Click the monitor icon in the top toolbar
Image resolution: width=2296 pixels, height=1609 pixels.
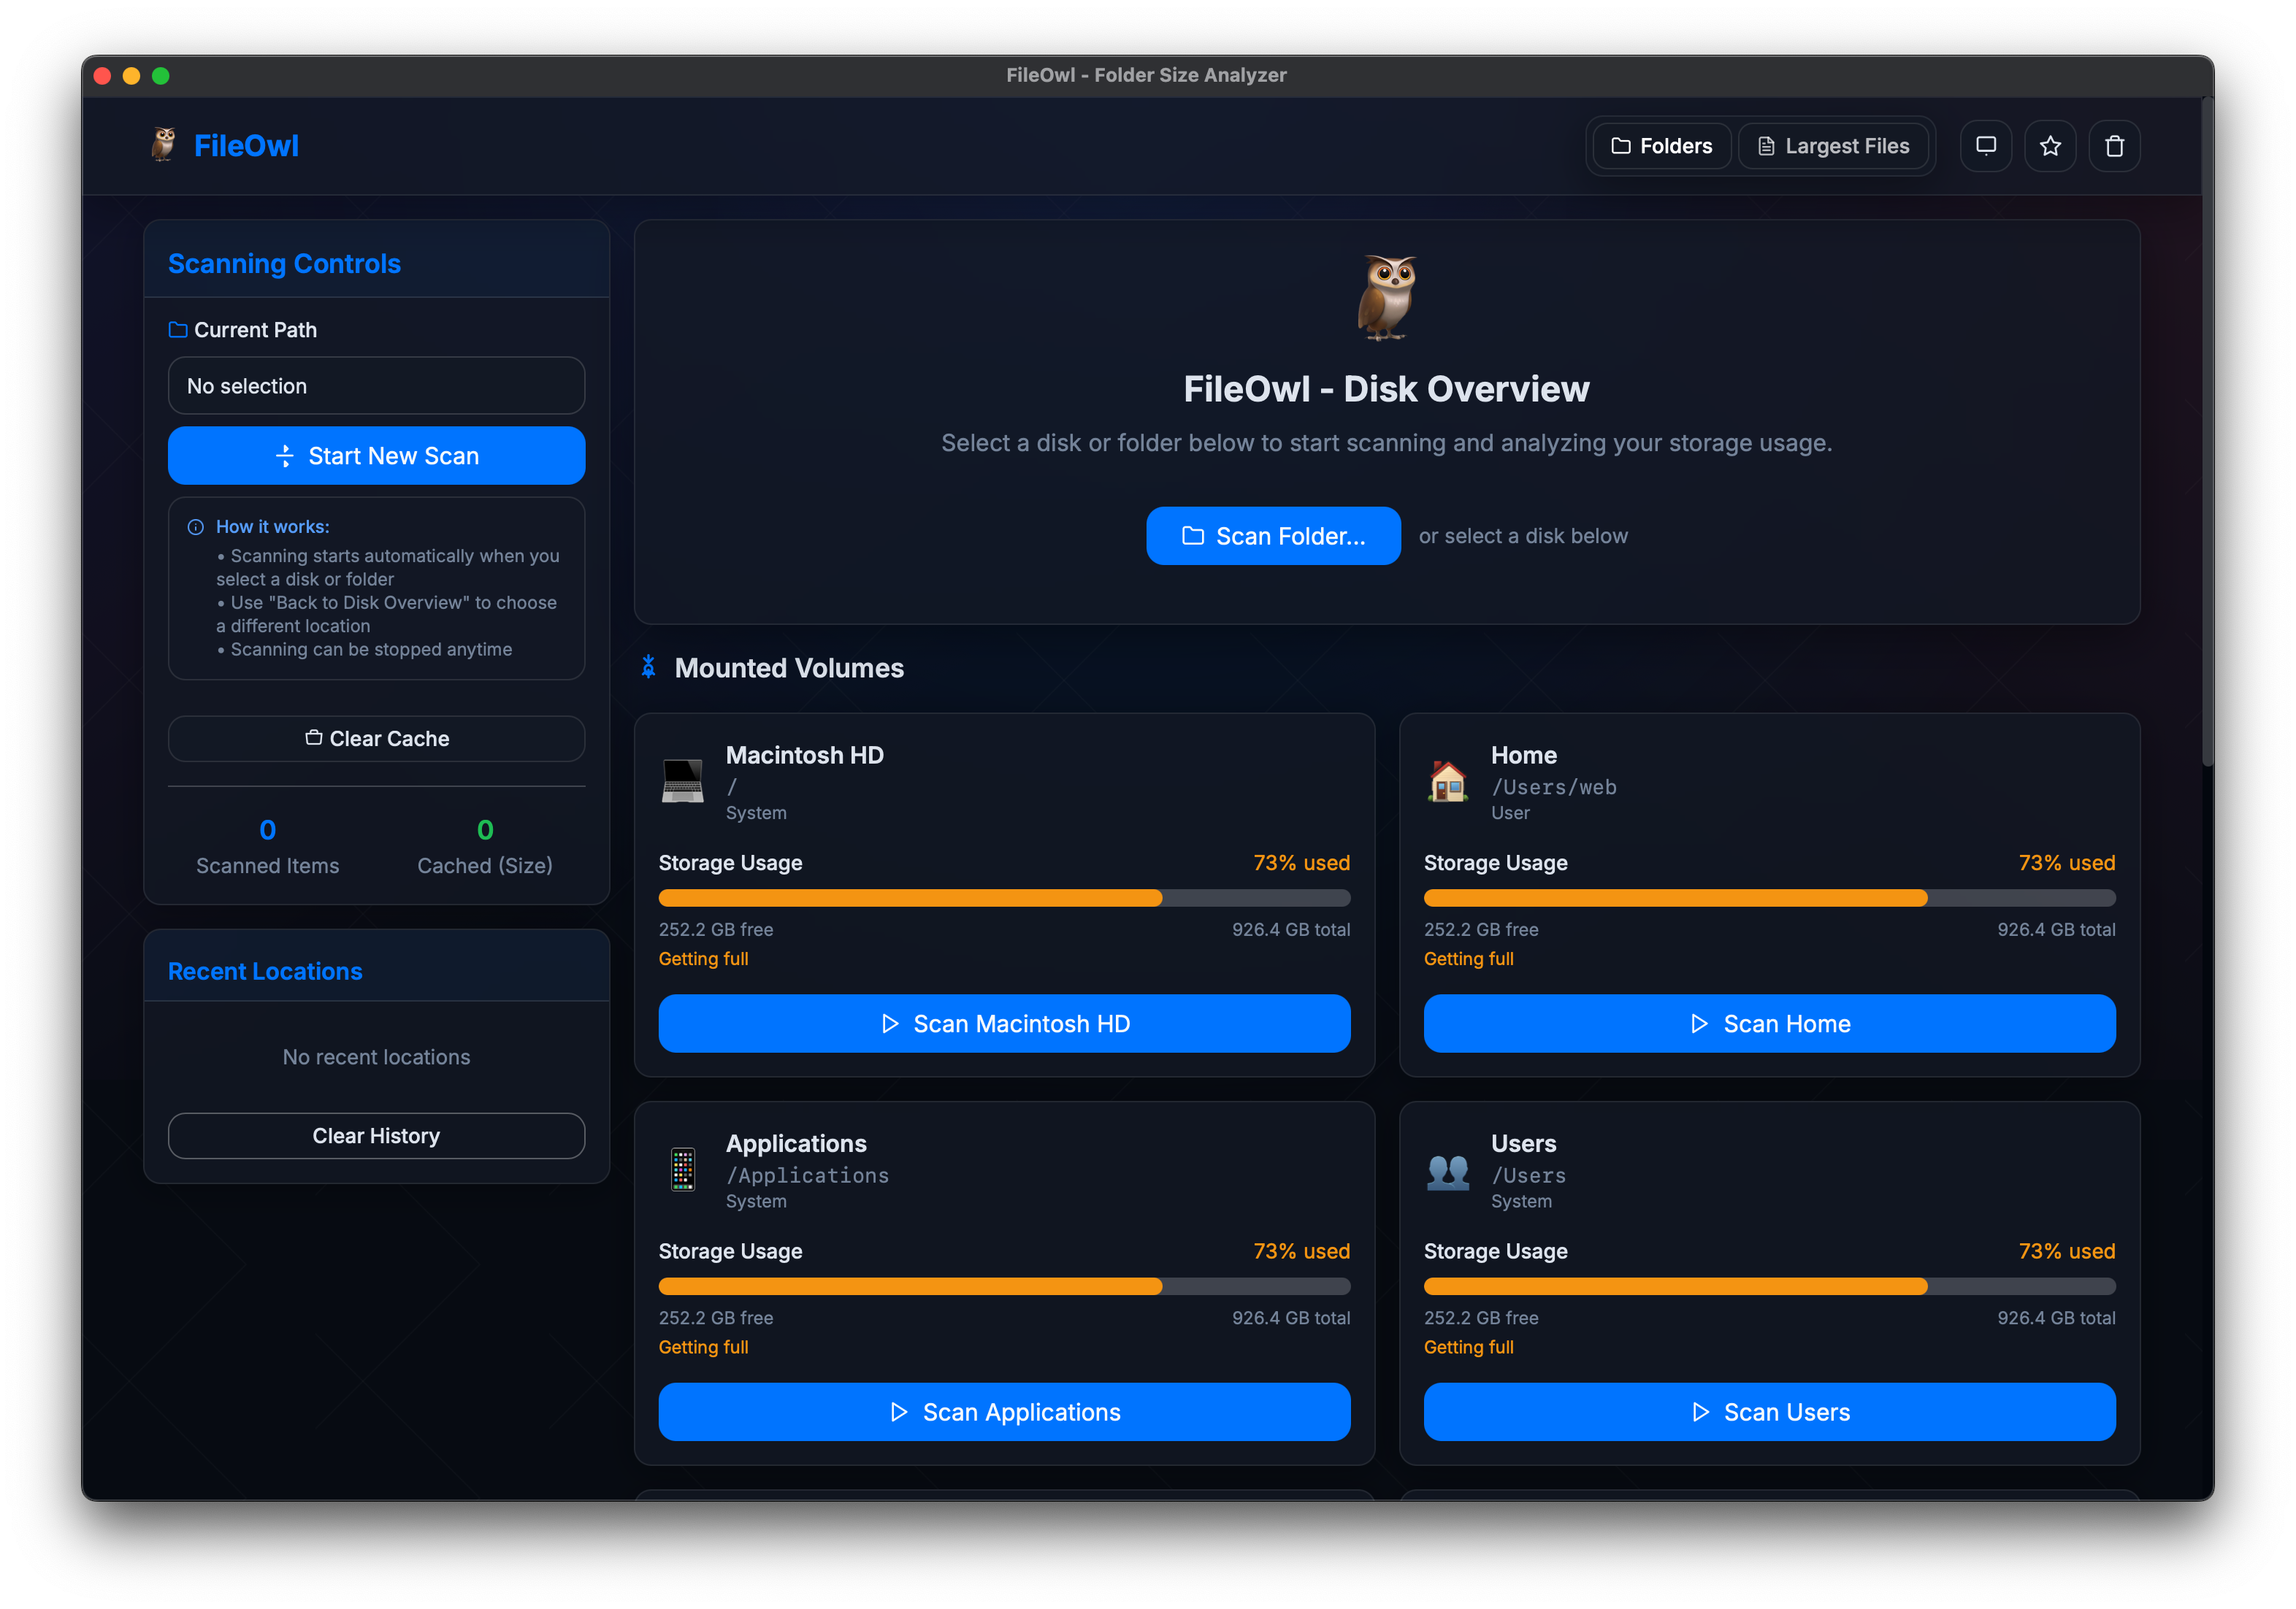coord(1986,145)
